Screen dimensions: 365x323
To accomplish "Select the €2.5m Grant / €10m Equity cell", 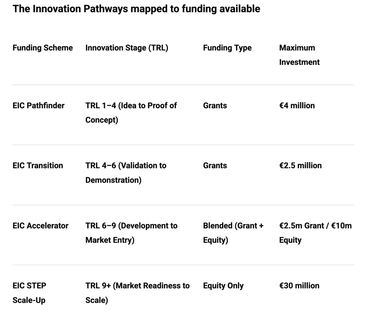I will (315, 233).
